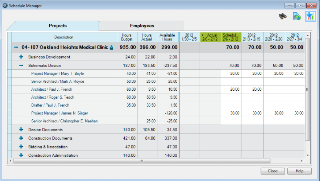320x181 pixels.
Task: Select the Projects tab
Action: pos(57,26)
